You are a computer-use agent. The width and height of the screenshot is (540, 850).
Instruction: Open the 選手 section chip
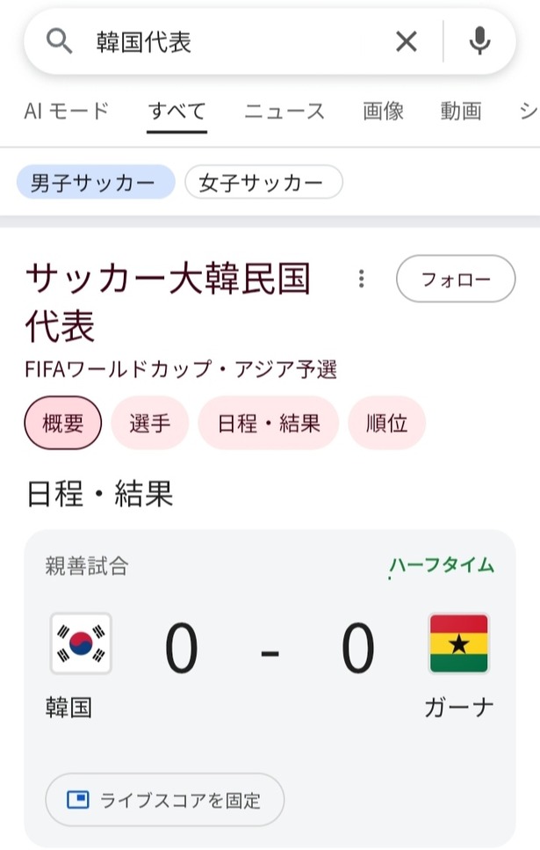point(150,423)
